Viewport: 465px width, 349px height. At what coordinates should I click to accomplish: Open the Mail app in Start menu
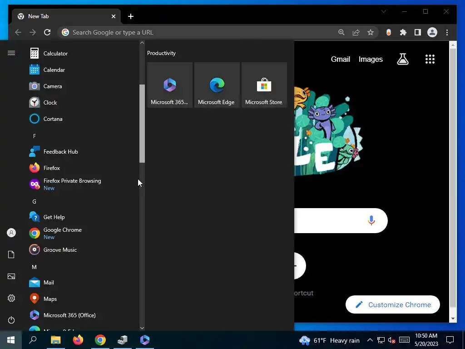(x=83, y=283)
